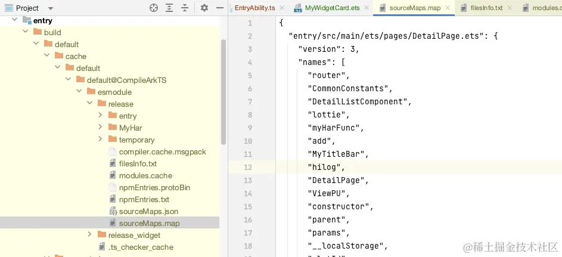Expand the release_widget folder
The height and width of the screenshot is (257, 562).
tap(89, 235)
